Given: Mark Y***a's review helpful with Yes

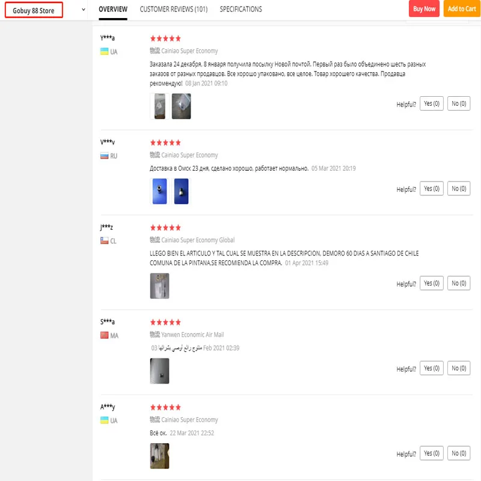Looking at the screenshot, I should pos(432,104).
